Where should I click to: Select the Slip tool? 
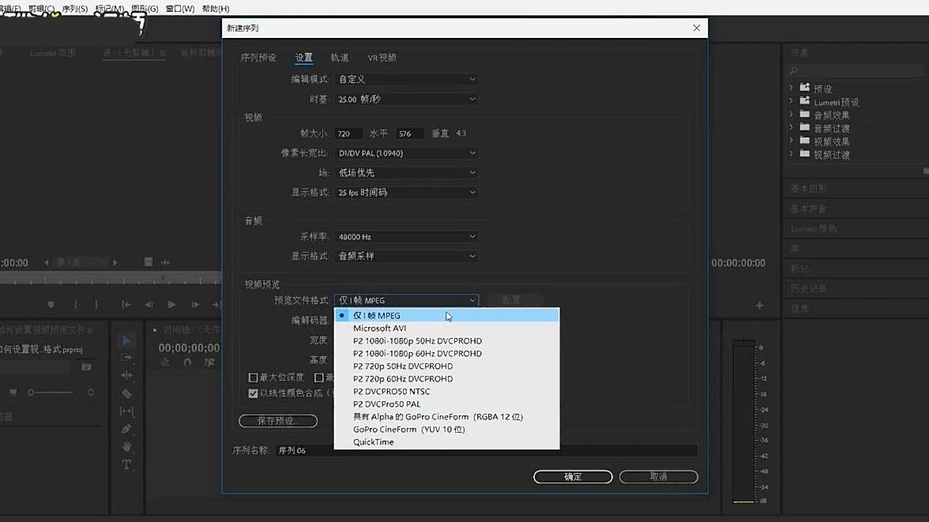coord(126,411)
